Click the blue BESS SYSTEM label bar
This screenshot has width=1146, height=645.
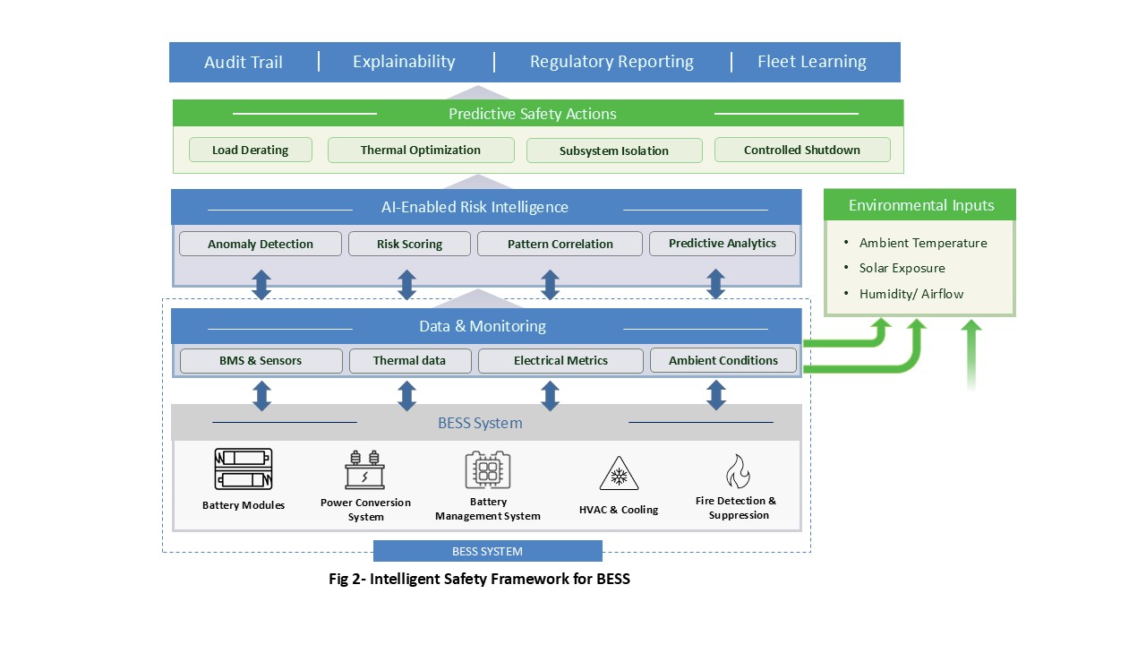[x=488, y=551]
